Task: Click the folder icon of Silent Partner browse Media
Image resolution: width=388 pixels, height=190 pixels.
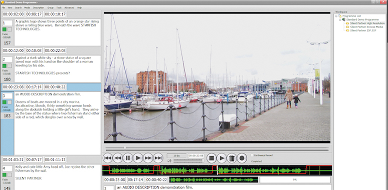Action: 347,26
